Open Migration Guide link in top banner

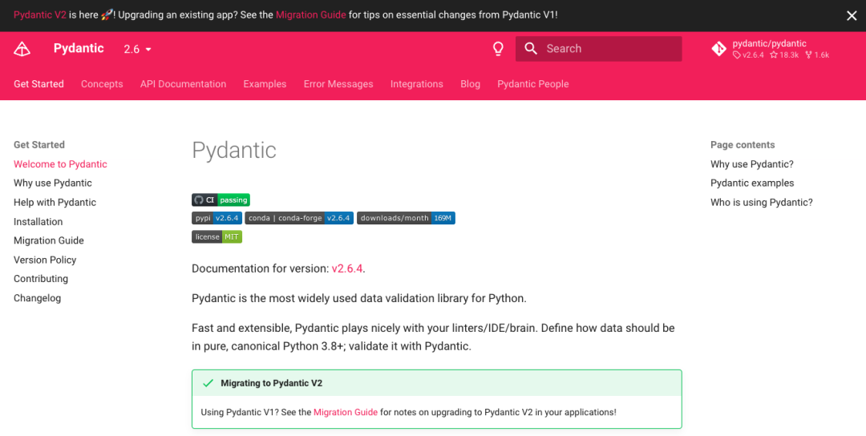311,15
